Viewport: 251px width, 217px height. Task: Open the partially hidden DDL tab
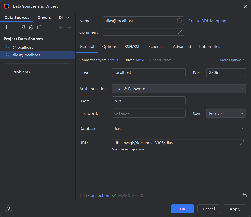61,18
